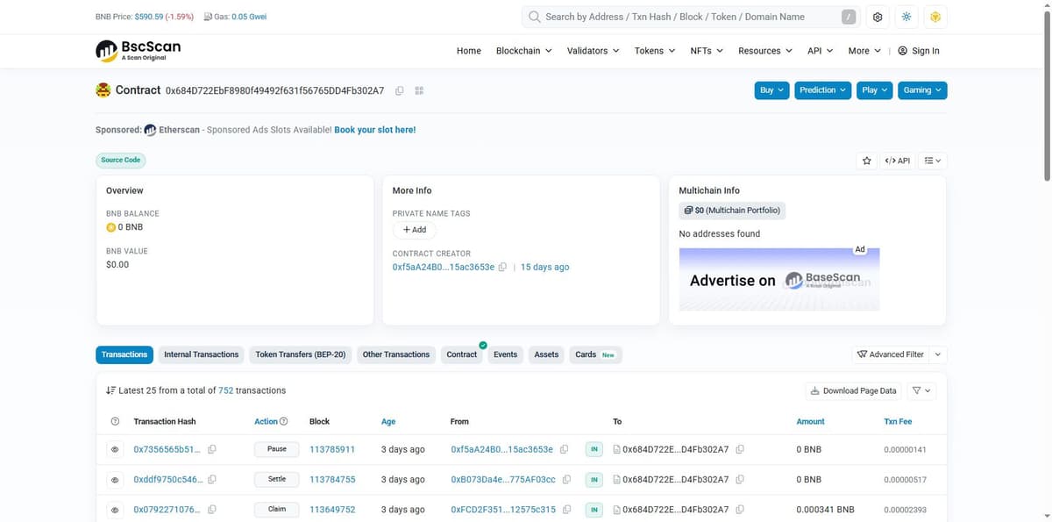Switch to Other Transactions tab
Image resolution: width=1052 pixels, height=522 pixels.
[396, 354]
